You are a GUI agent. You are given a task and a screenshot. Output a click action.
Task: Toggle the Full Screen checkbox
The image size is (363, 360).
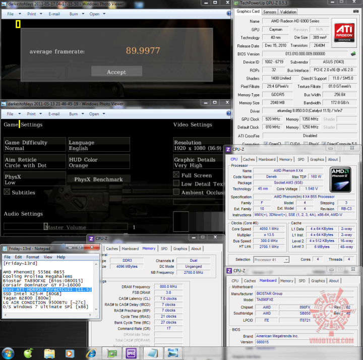point(176,174)
